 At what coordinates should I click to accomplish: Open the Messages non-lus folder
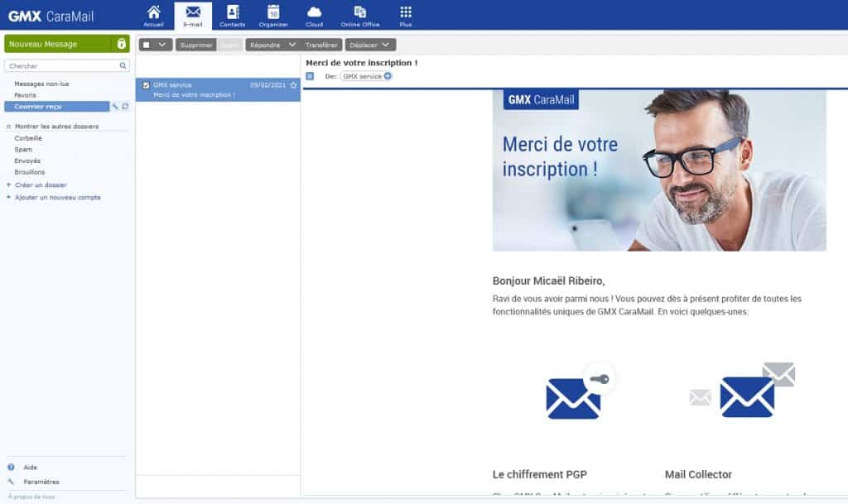[x=41, y=84]
